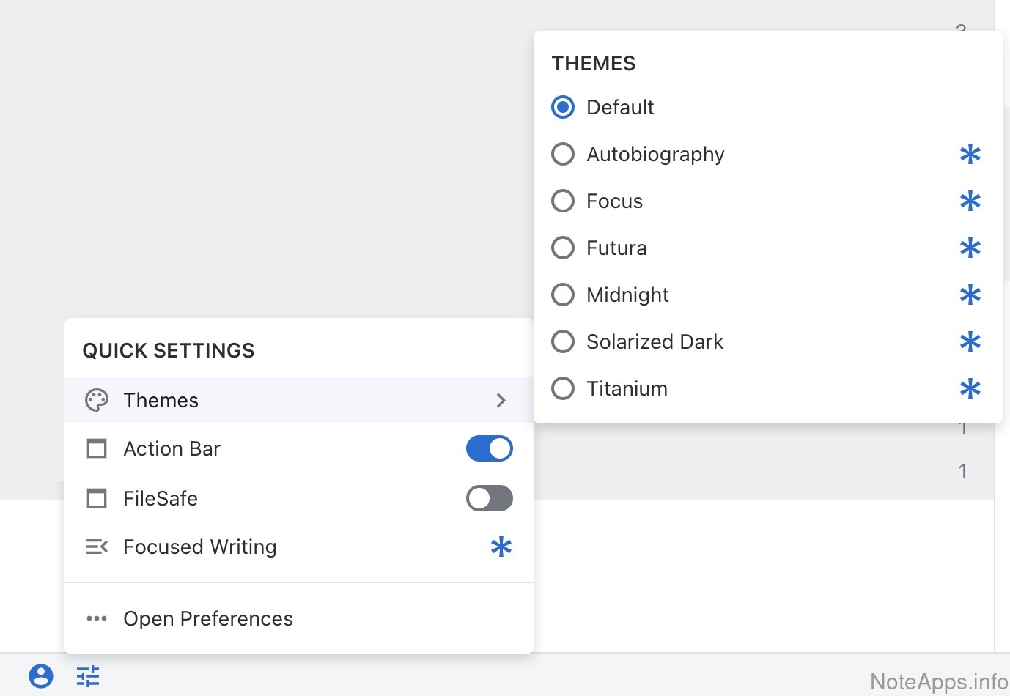Click the account profile icon

(41, 675)
